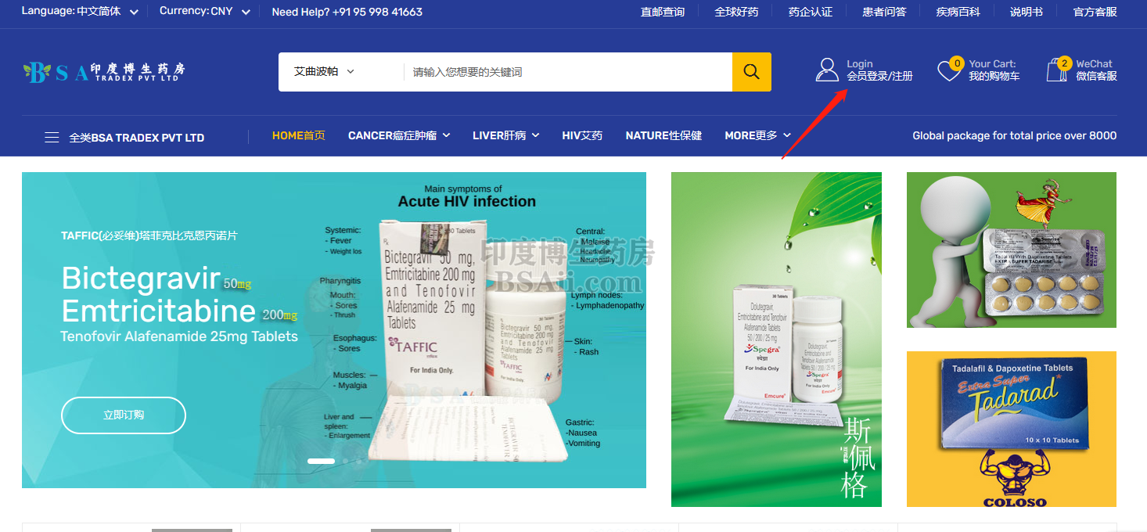
Task: Open the TAFFIC HIV banner image
Action: pos(334,330)
